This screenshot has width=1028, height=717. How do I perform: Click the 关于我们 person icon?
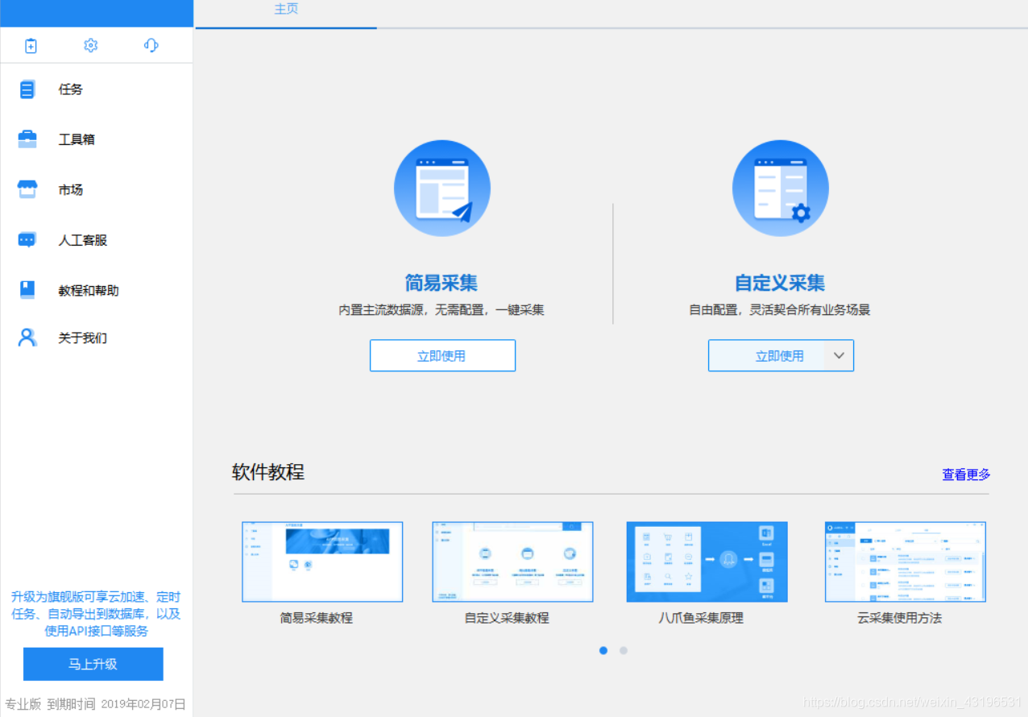coord(27,338)
